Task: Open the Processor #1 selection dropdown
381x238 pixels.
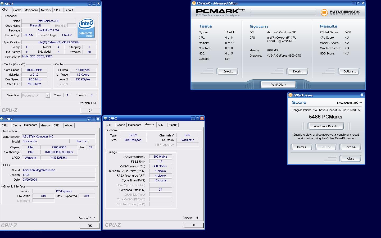Action: [x=48, y=95]
